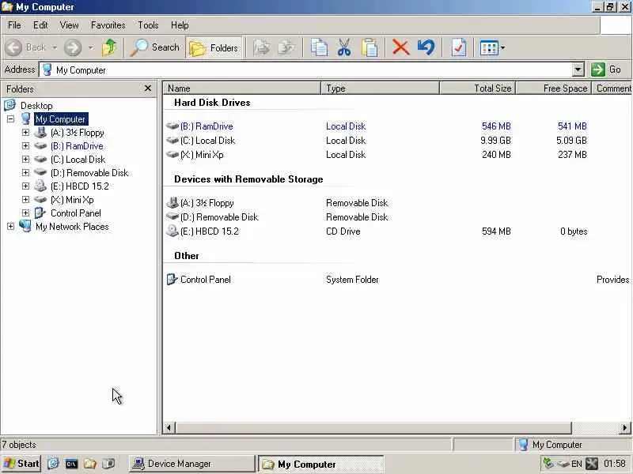Click the red Delete X icon
This screenshot has width=633, height=474.
click(400, 47)
